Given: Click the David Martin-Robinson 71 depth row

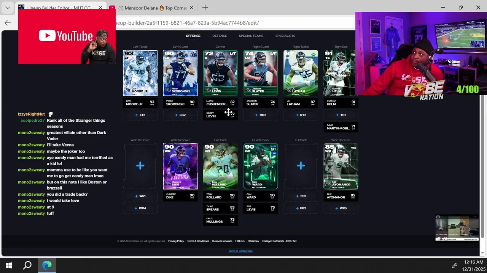Looking at the screenshot, I should pyautogui.click(x=341, y=127).
